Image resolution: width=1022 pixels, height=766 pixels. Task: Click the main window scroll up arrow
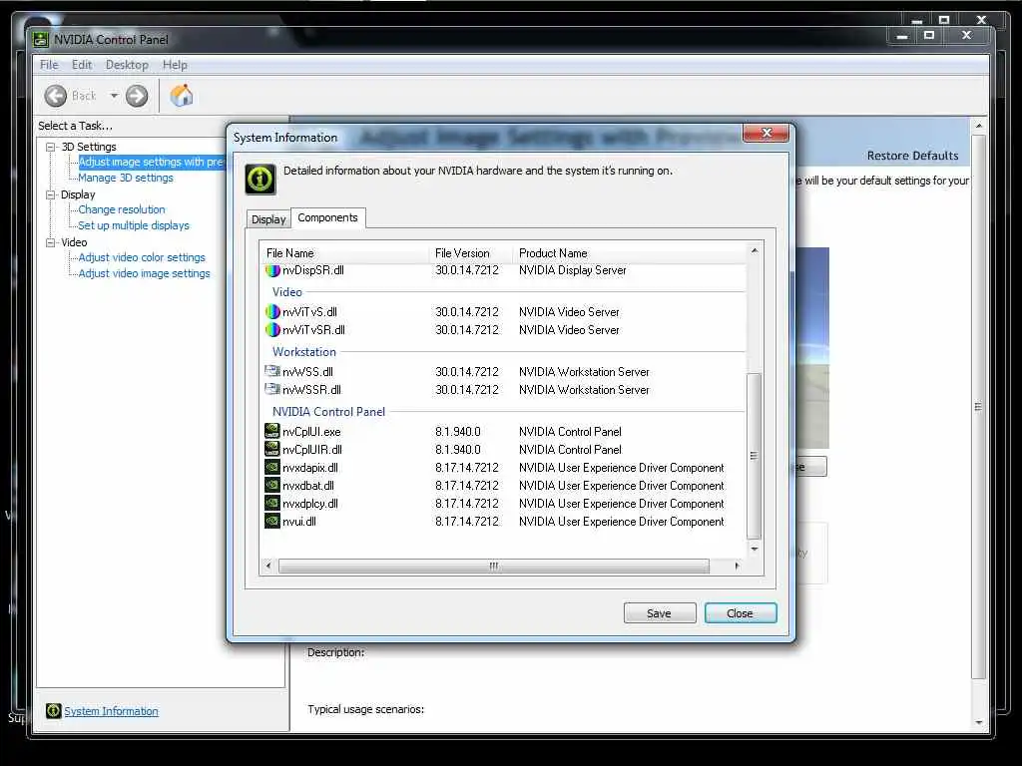tap(978, 125)
